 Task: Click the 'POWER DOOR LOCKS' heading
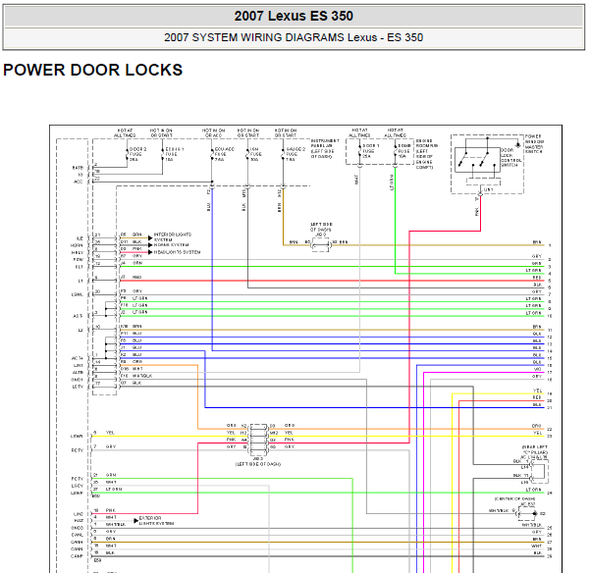click(92, 70)
